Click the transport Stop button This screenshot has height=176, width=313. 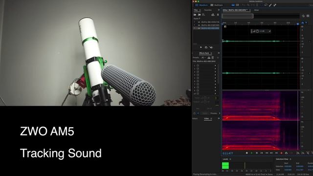click(246, 153)
